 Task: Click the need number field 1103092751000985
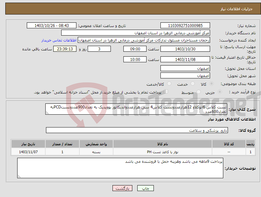pyautogui.click(x=185, y=26)
